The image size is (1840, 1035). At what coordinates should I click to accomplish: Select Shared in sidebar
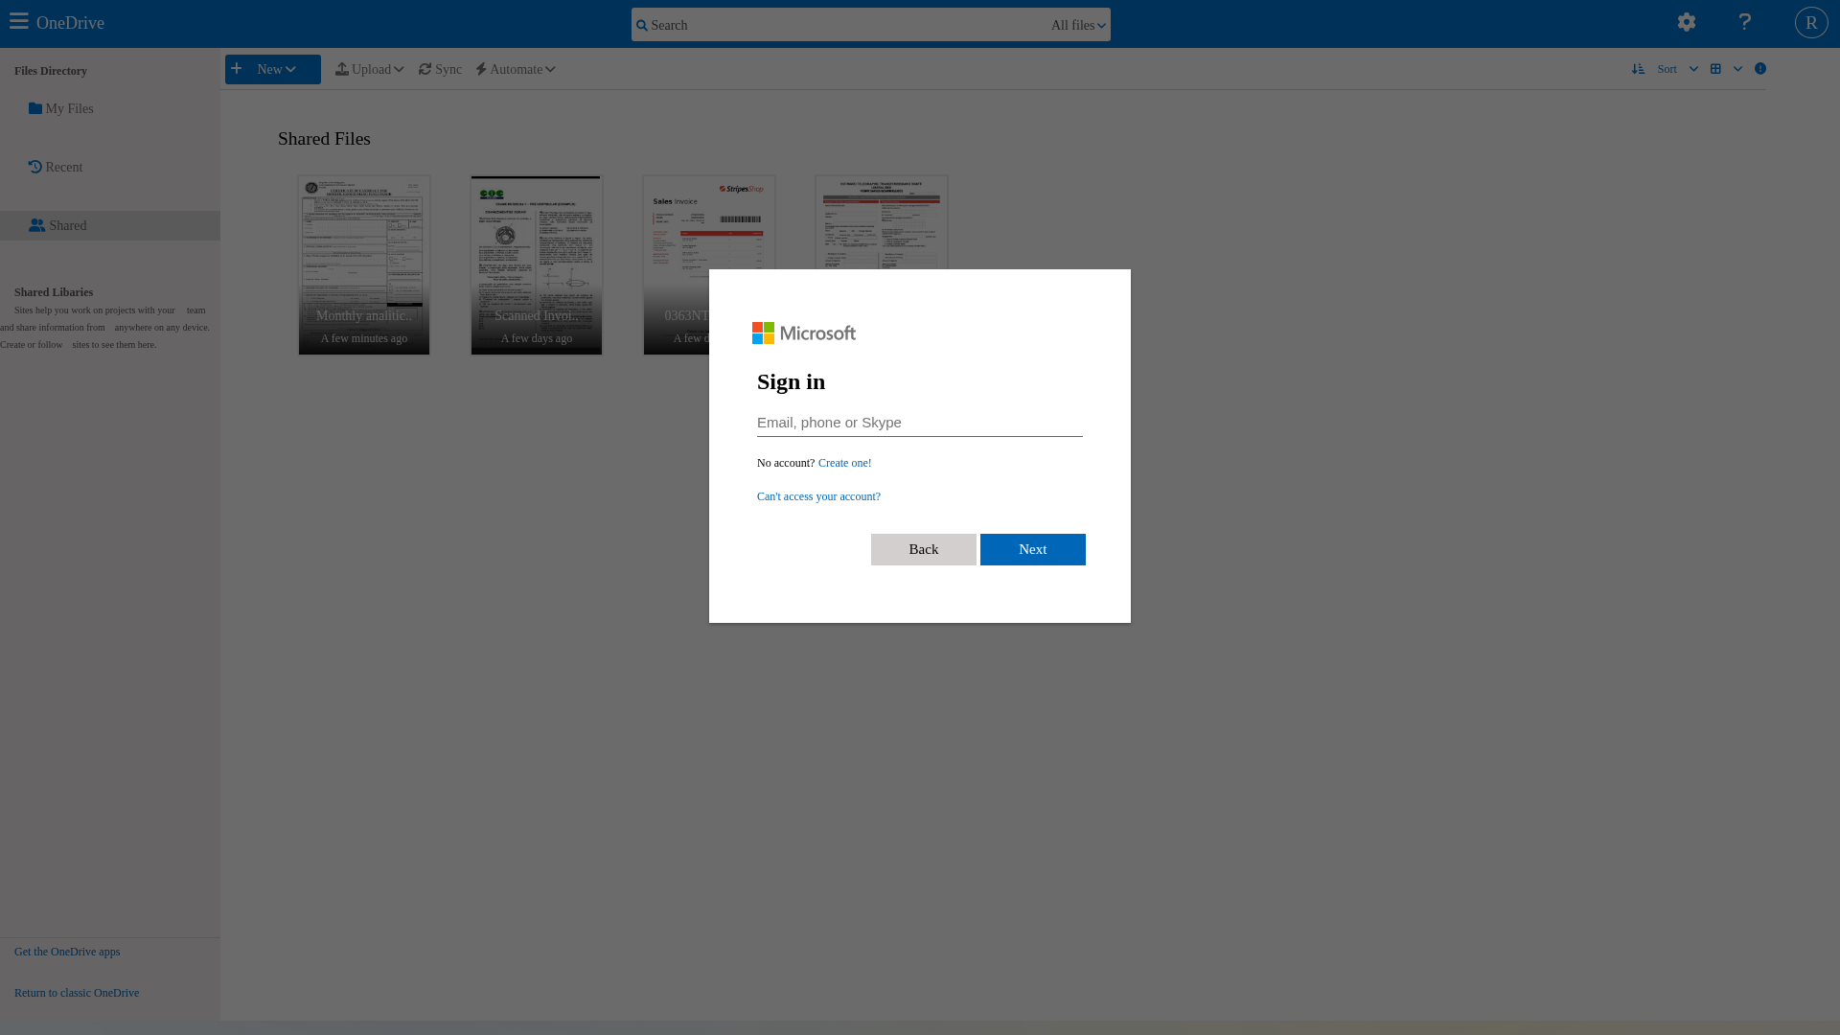[110, 226]
